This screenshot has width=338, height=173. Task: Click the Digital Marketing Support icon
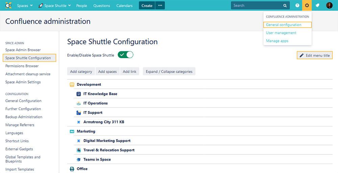click(79, 141)
